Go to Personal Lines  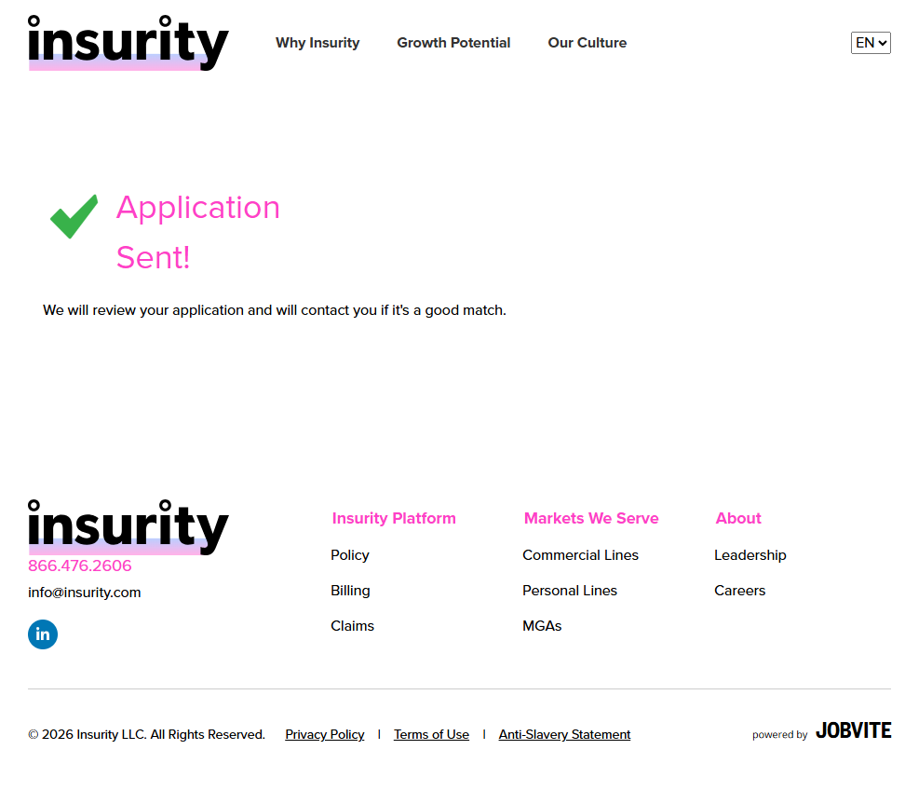[570, 591]
